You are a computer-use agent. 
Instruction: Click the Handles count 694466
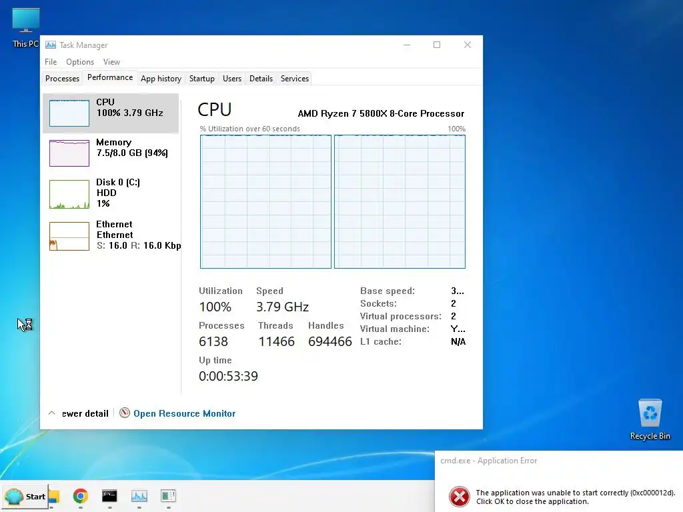point(329,342)
